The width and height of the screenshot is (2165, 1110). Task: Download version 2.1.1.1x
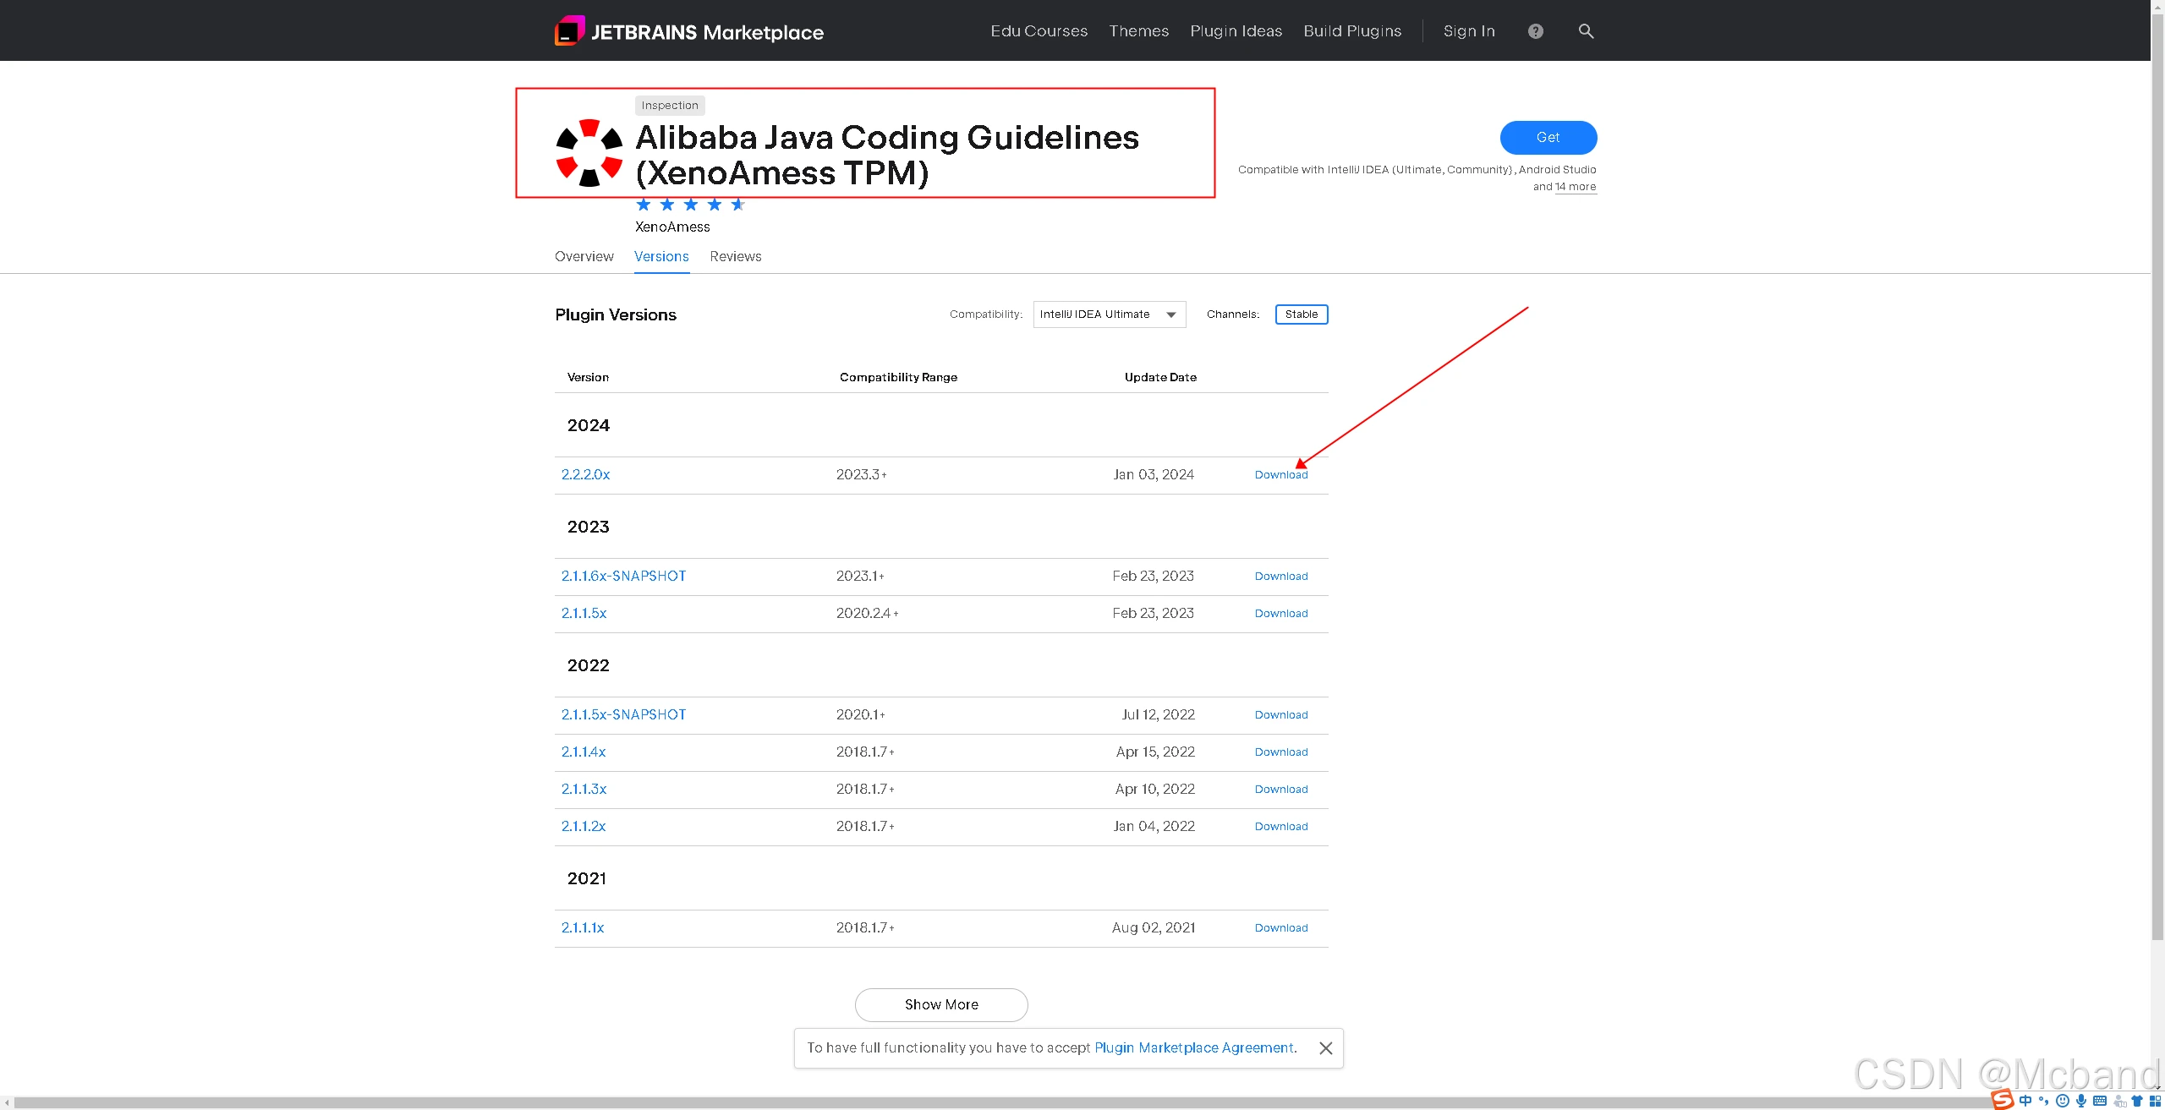1280,928
